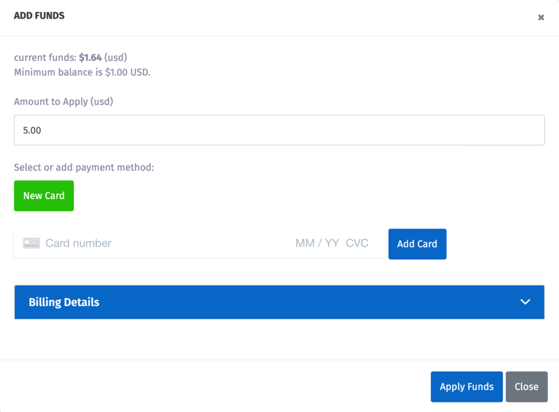Click the credit card icon in the card field
The image size is (559, 412).
point(31,243)
